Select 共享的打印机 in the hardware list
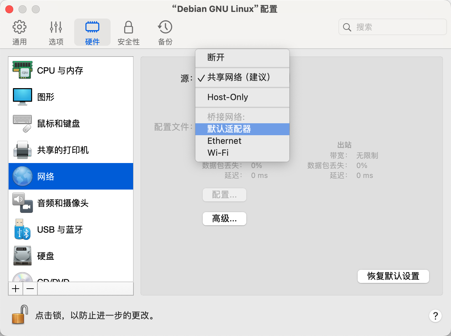The image size is (451, 336). 71,150
